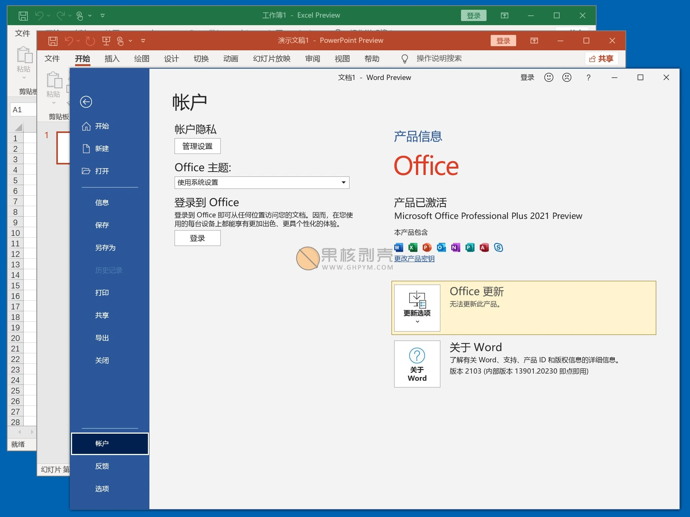
Task: Select the highlighted 帐户 entry
Action: (x=110, y=443)
